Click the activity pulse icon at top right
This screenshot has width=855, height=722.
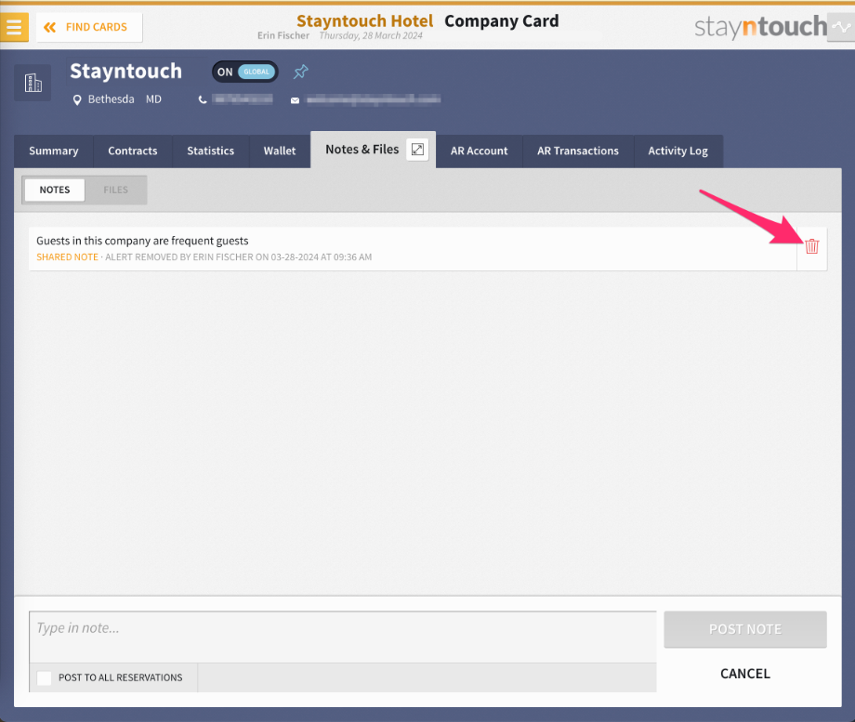pos(841,27)
